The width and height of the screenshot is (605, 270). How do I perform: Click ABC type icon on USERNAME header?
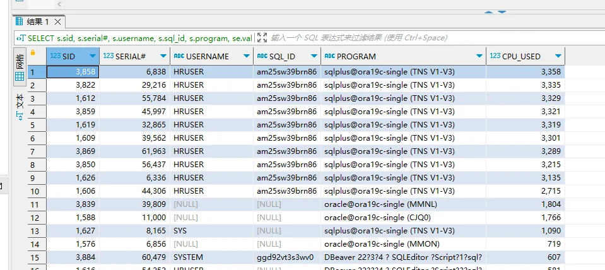click(x=179, y=56)
